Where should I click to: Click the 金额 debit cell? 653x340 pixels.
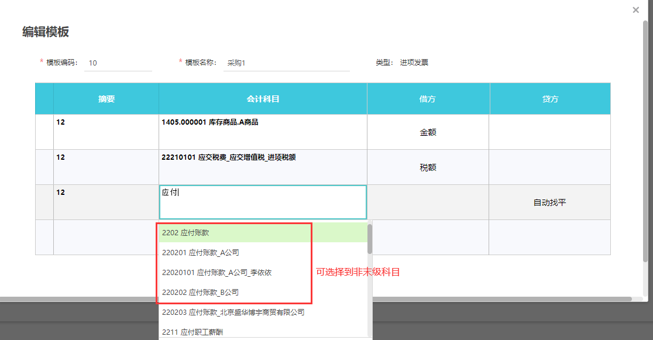coord(428,132)
